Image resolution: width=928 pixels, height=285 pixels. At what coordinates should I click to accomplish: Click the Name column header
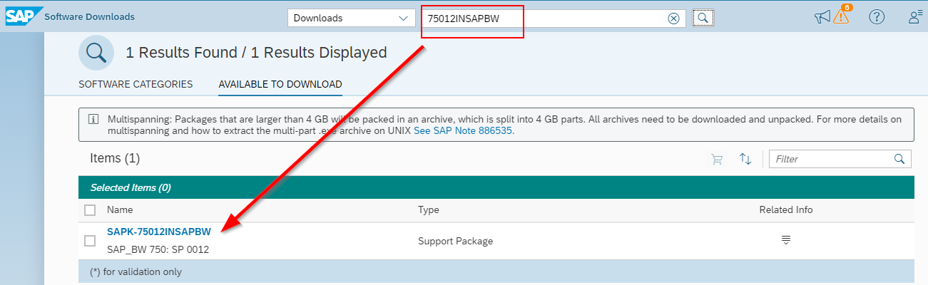[x=120, y=210]
